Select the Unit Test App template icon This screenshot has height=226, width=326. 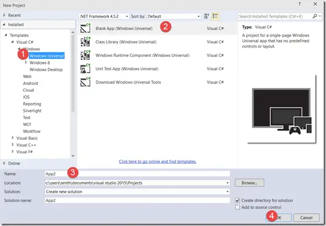[85, 69]
